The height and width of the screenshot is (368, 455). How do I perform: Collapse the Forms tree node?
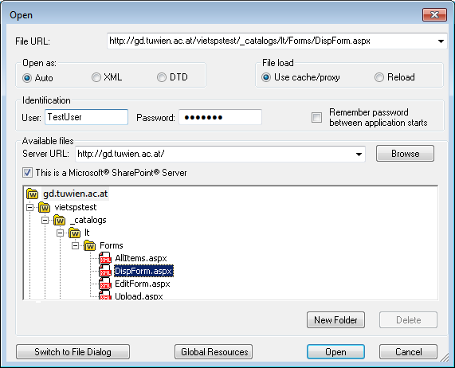tap(75, 245)
